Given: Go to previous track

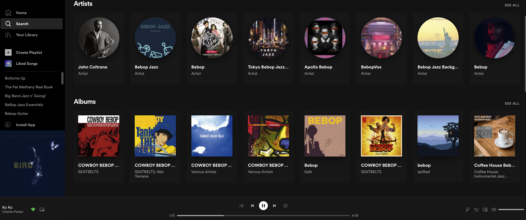Looking at the screenshot, I should pyautogui.click(x=252, y=206).
